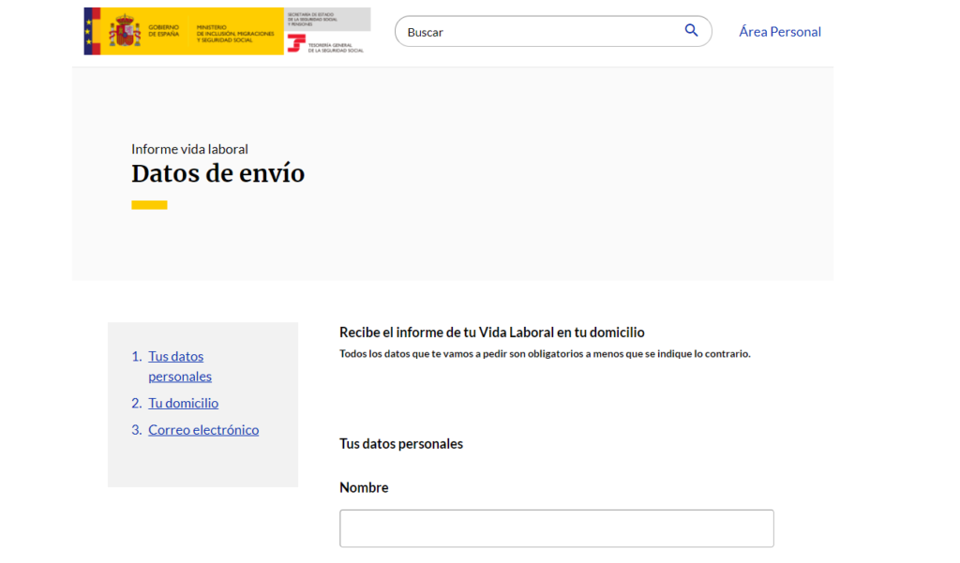Click into the Nombre text box
Image resolution: width=960 pixels, height=563 pixels.
557,528
